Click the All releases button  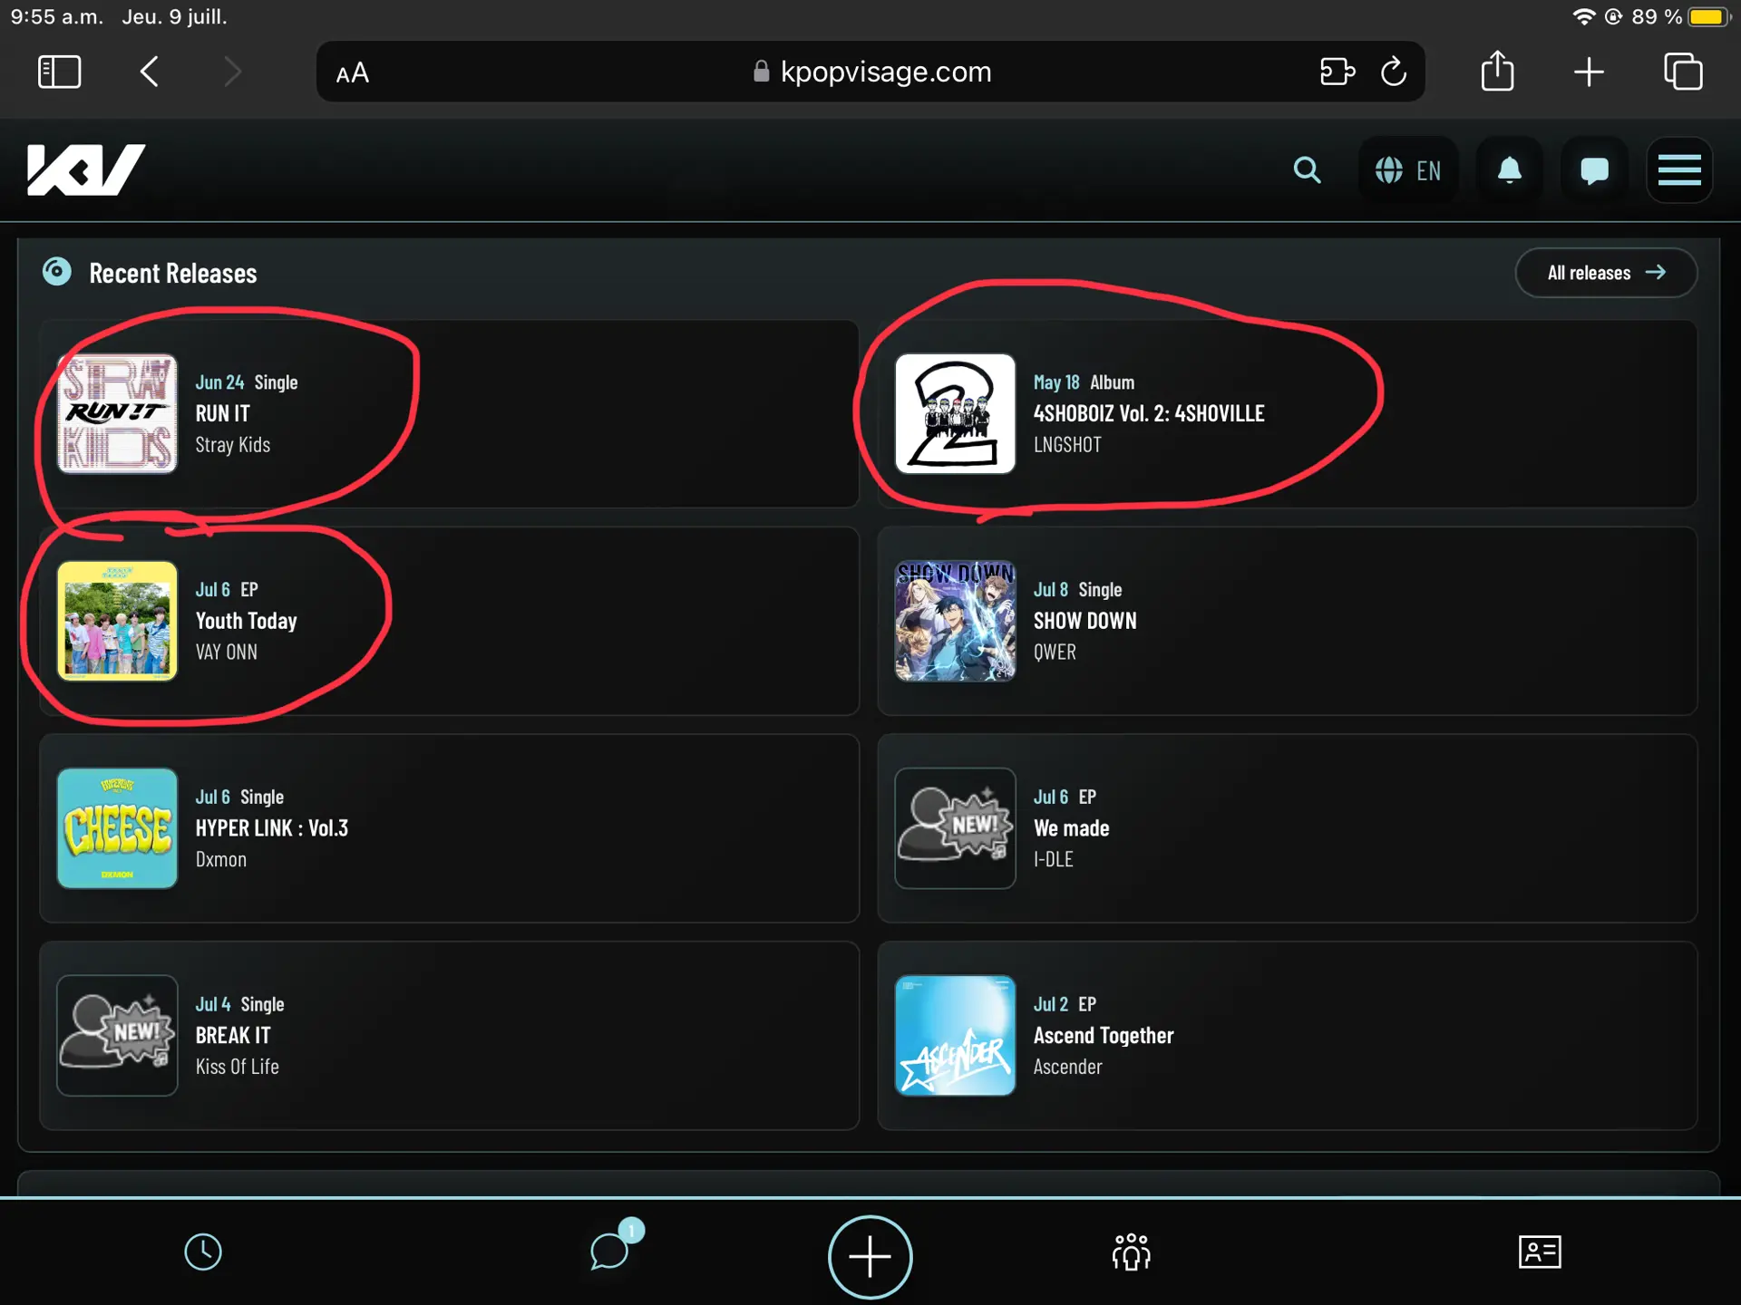tap(1606, 273)
